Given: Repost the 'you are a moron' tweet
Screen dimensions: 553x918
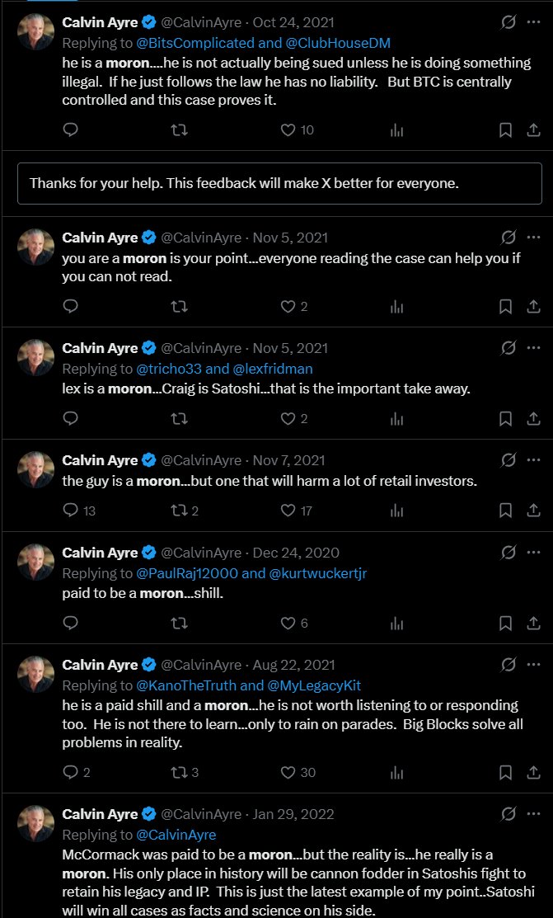Looking at the screenshot, I should [x=179, y=306].
